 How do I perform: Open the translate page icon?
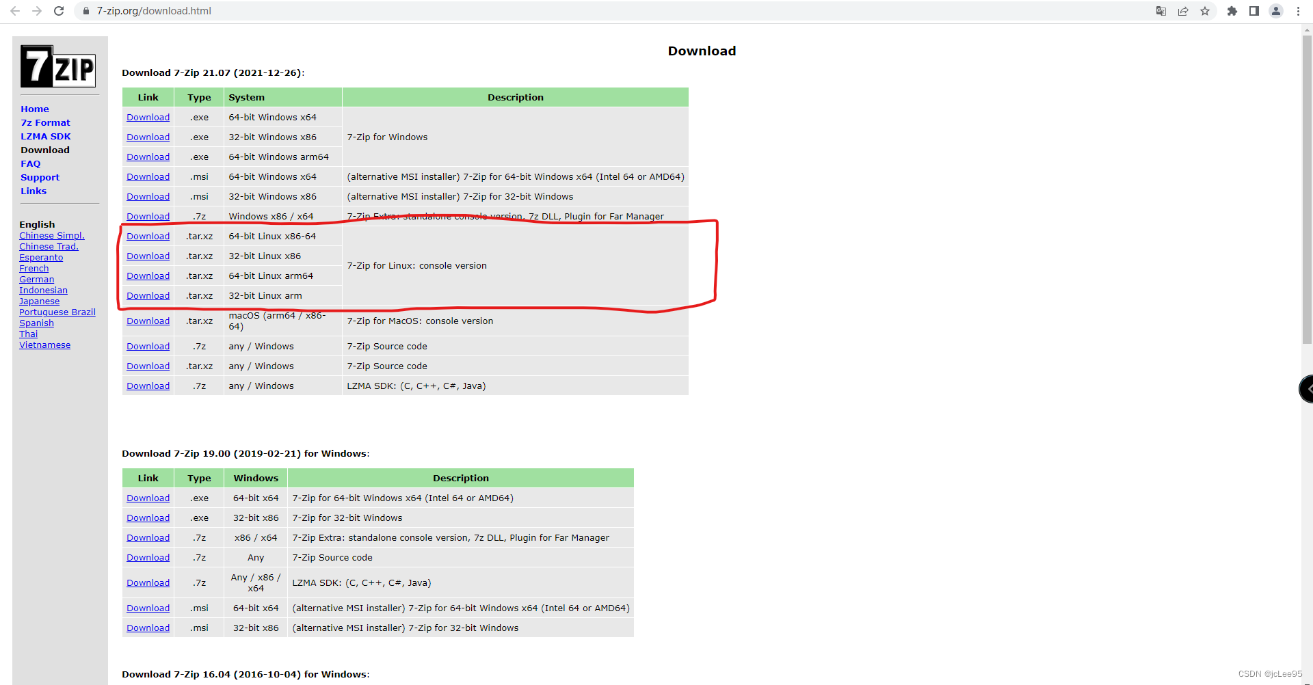(x=1161, y=11)
